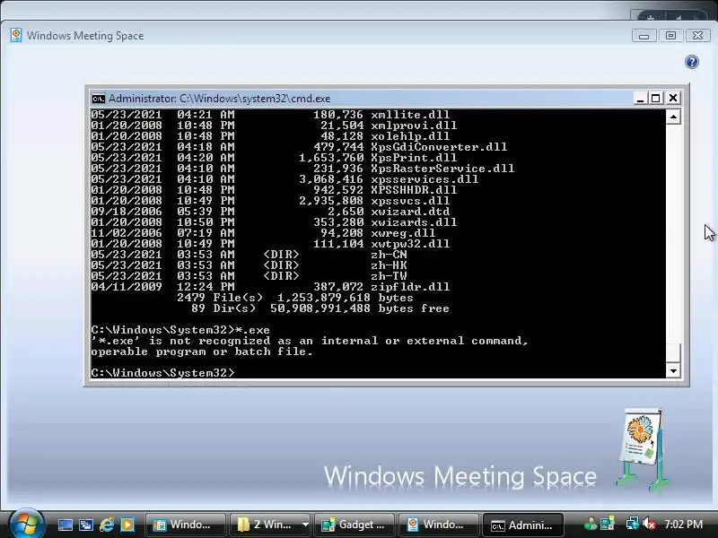Close the Windows Meeting Space window
This screenshot has width=718, height=538.
point(697,36)
